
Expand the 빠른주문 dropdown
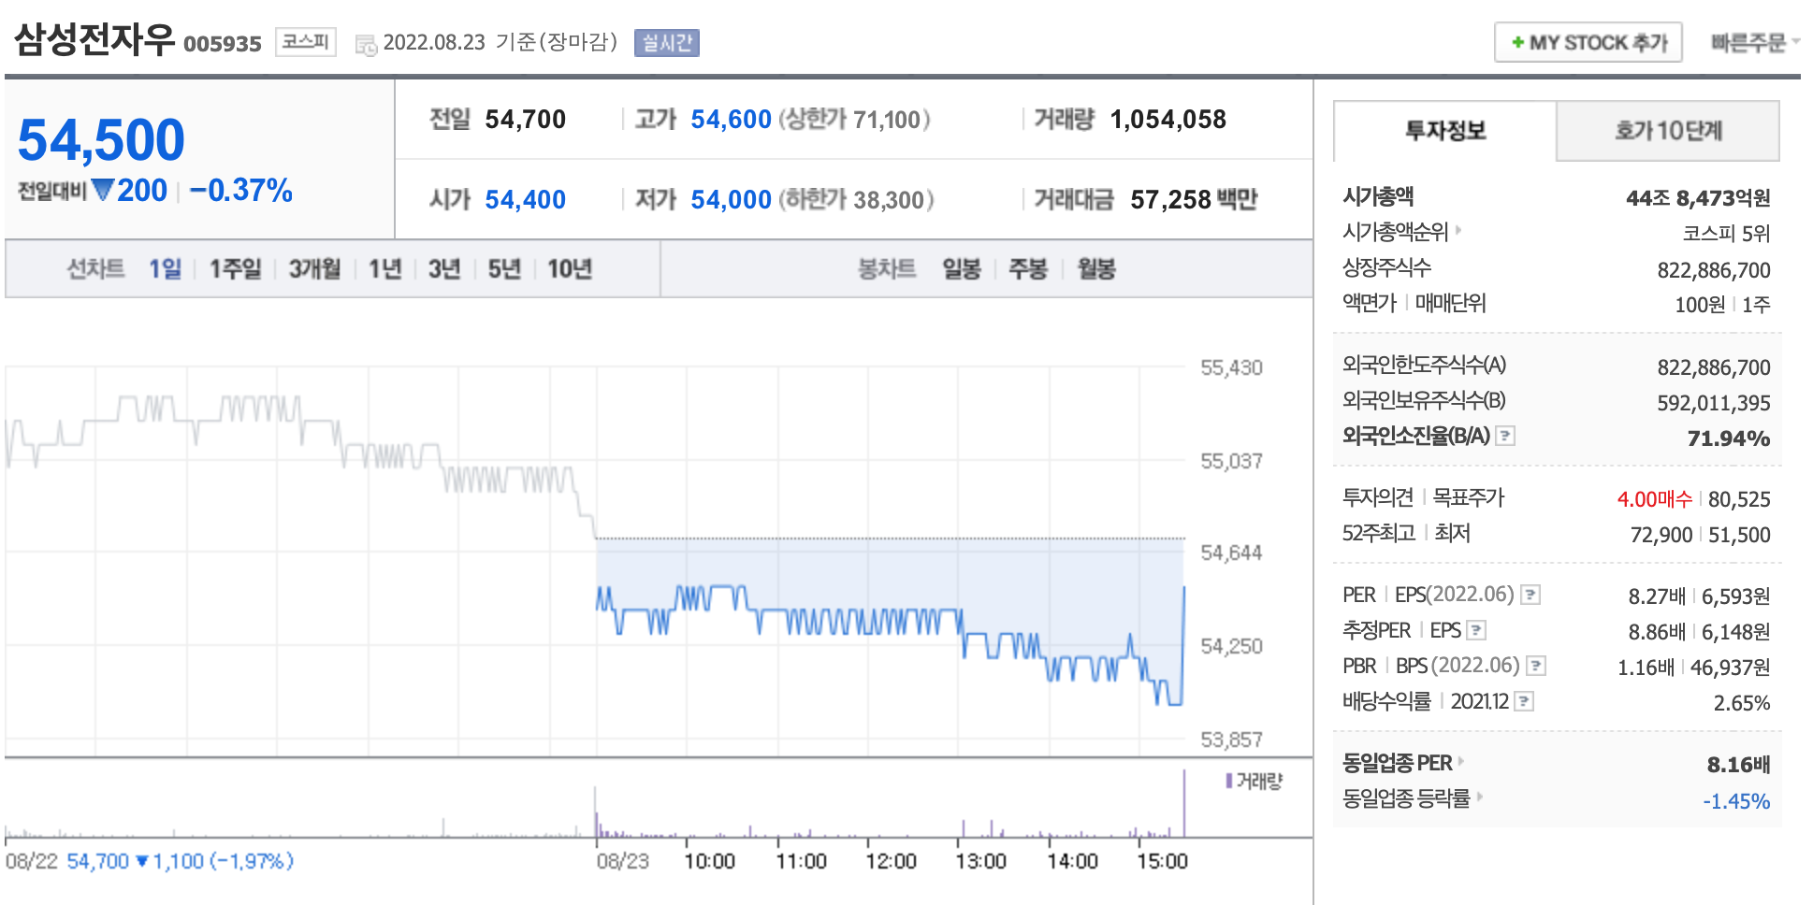click(x=1755, y=43)
